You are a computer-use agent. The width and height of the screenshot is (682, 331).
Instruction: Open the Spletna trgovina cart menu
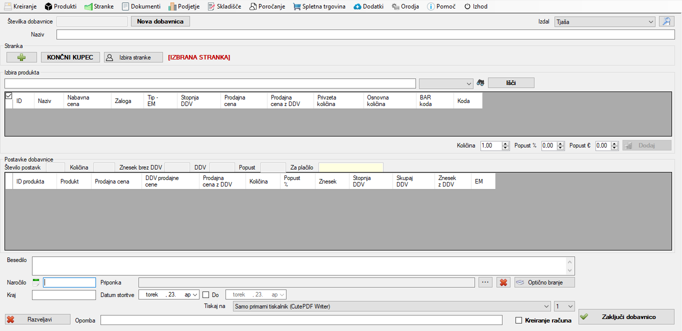(x=319, y=6)
